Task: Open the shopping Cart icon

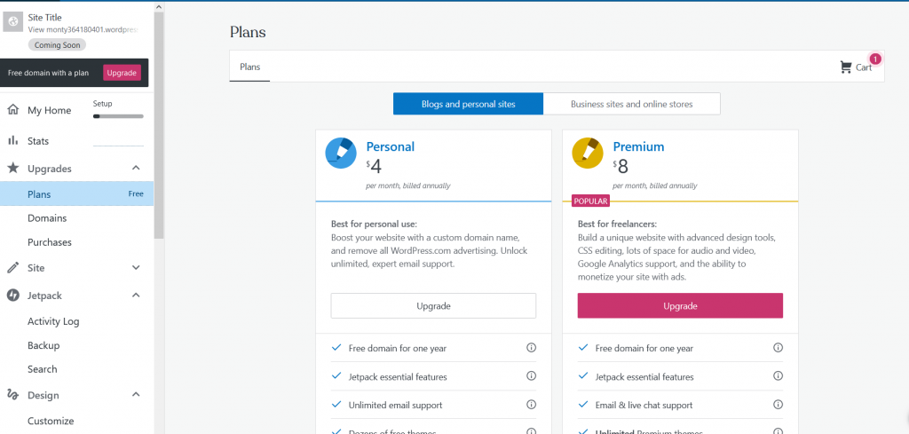Action: tap(846, 67)
